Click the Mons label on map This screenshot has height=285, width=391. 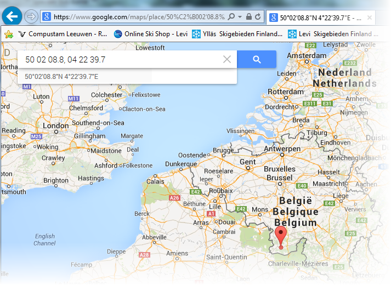(x=260, y=209)
